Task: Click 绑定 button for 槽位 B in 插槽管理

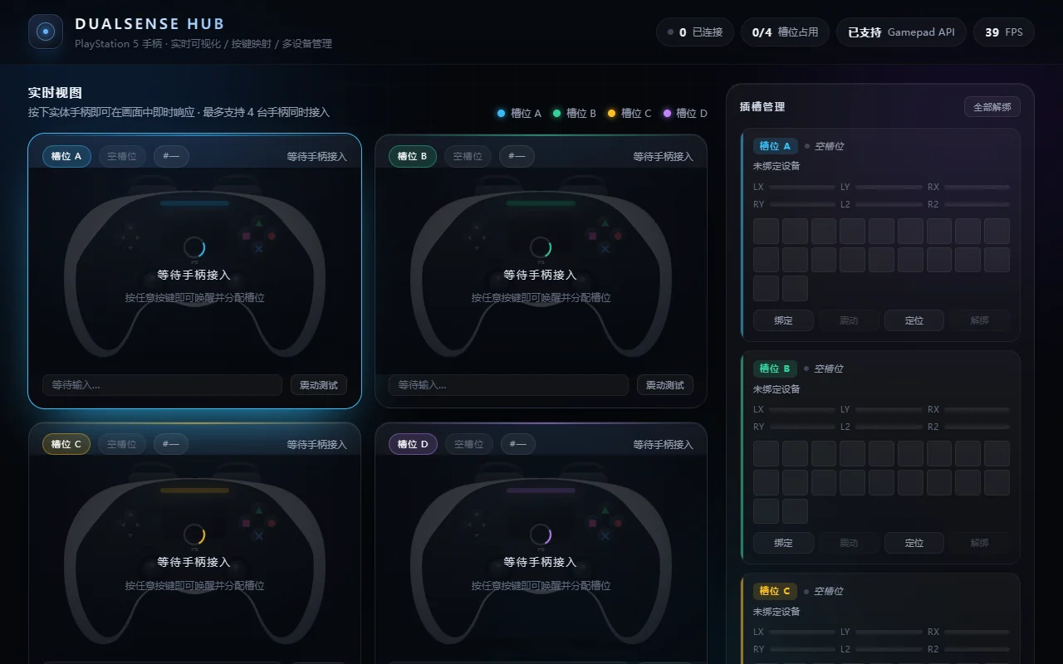Action: click(x=783, y=543)
